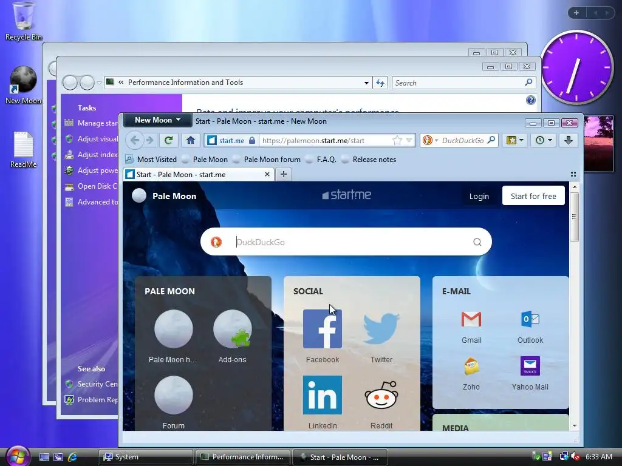622x466 pixels.
Task: Select New Moon desktop shortcut
Action: pyautogui.click(x=24, y=85)
